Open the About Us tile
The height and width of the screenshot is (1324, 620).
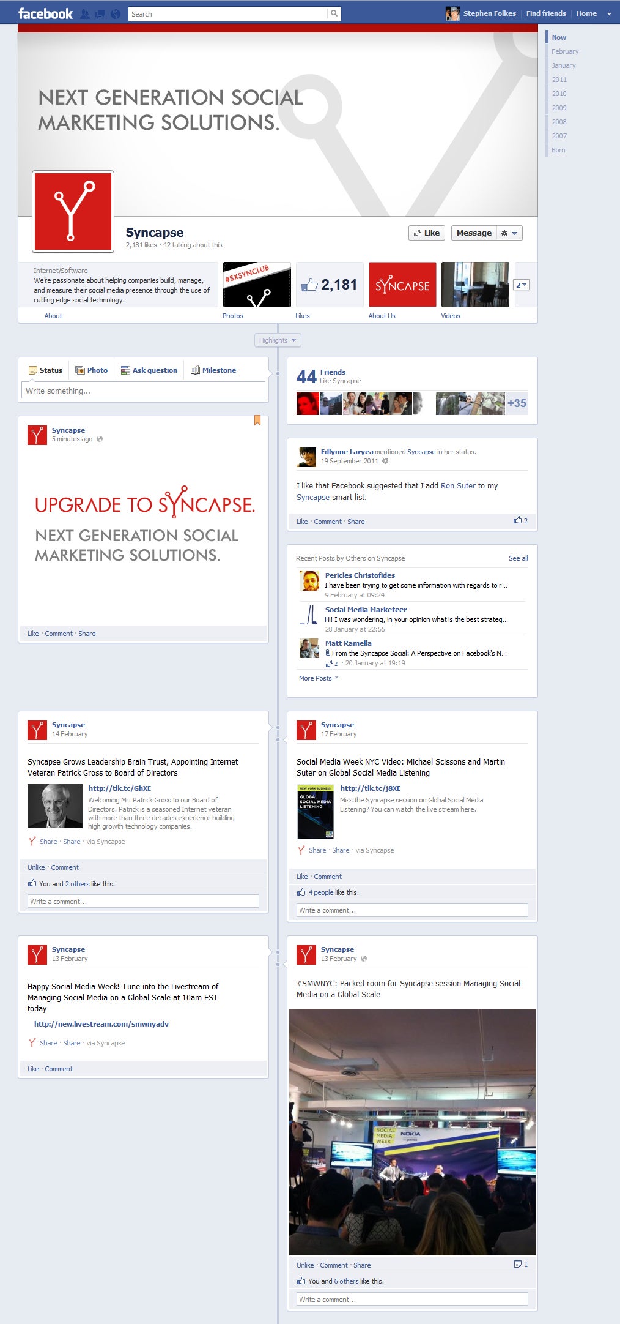click(x=402, y=285)
